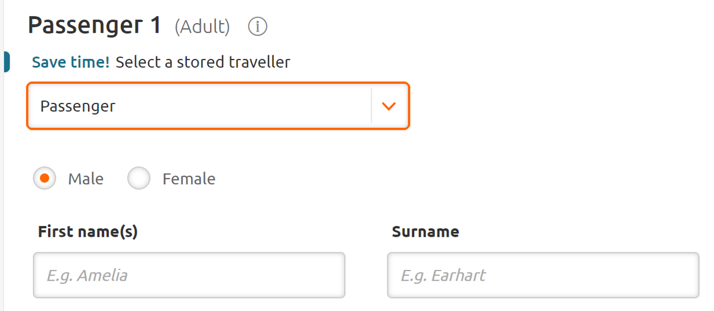The height and width of the screenshot is (311, 714).
Task: Focus the First name(s) input field
Action: tap(189, 275)
